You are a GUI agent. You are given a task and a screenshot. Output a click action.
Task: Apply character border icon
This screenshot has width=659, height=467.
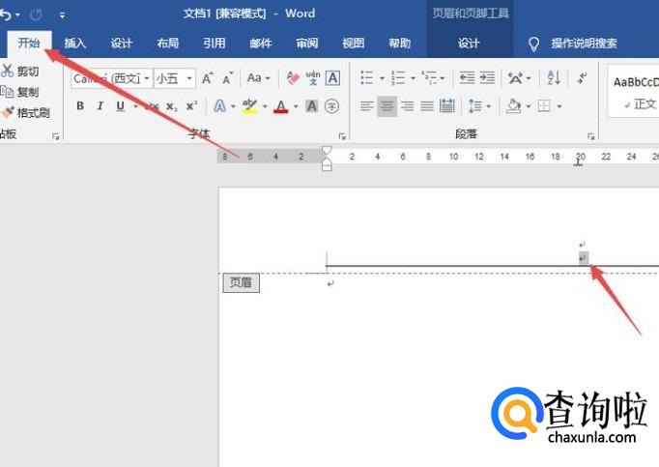pyautogui.click(x=332, y=77)
